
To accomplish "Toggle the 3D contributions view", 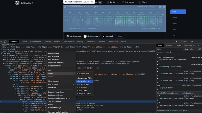I will click(164, 7).
